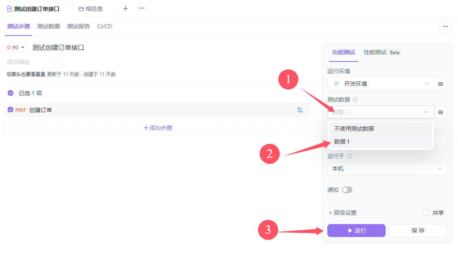Image resolution: width=458 pixels, height=271 pixels.
Task: Click the step settings icon on 创建订单 row
Action: tap(300, 110)
